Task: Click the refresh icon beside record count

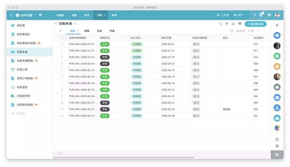Action: point(232,31)
